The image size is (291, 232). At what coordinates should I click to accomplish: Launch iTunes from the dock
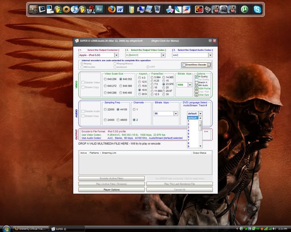point(75,9)
